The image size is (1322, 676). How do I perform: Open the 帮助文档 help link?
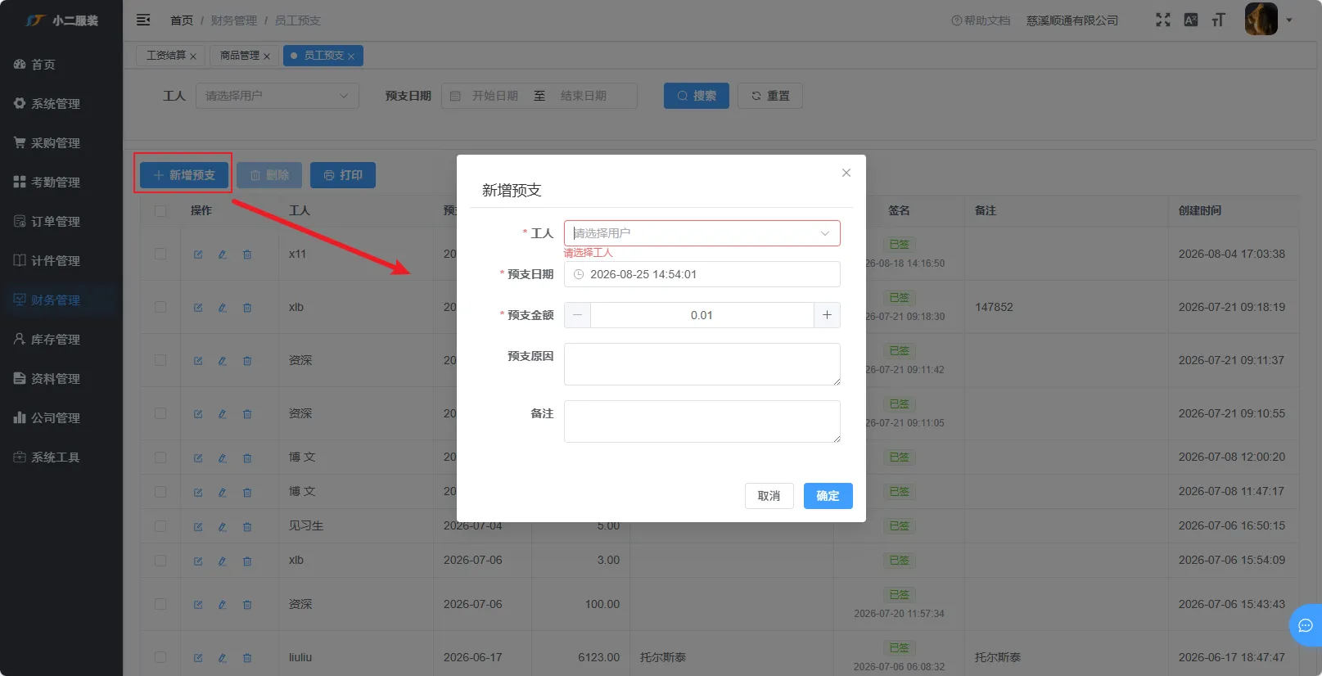[981, 20]
